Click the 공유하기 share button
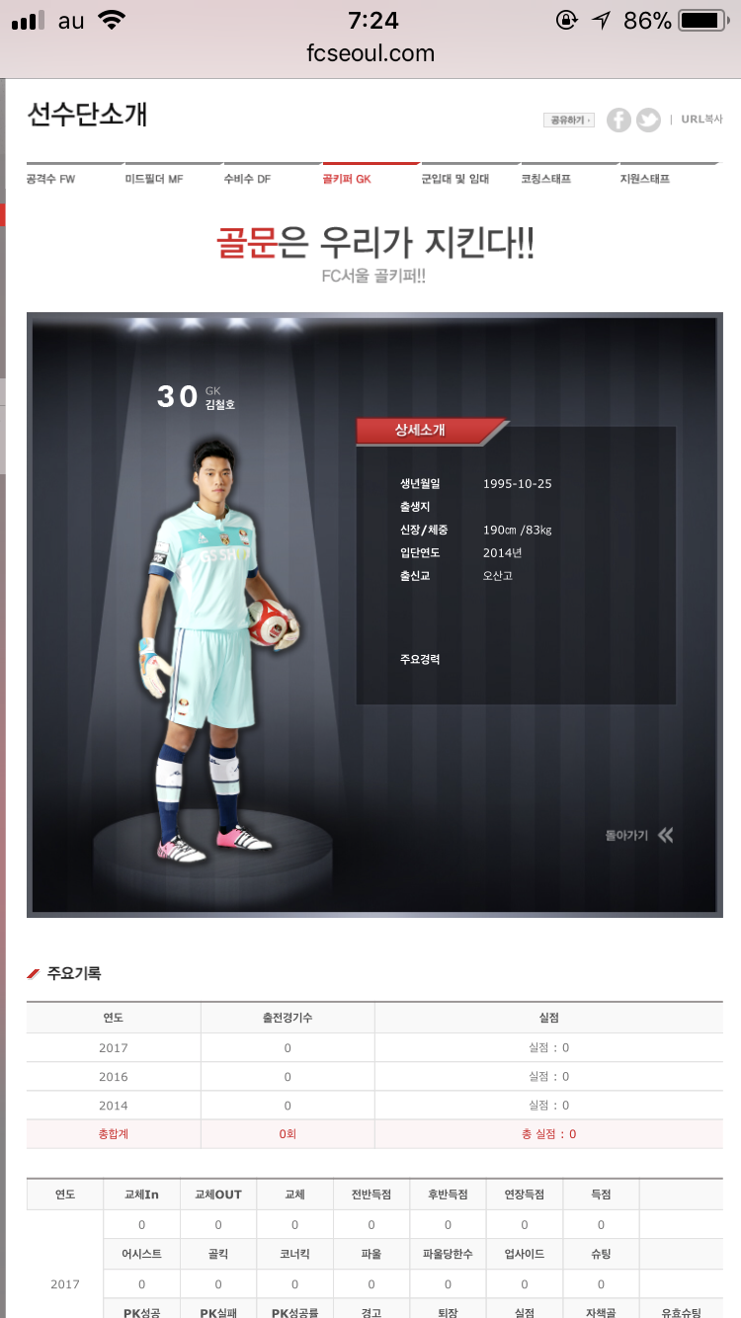Viewport: 741px width, 1318px height. (x=569, y=120)
